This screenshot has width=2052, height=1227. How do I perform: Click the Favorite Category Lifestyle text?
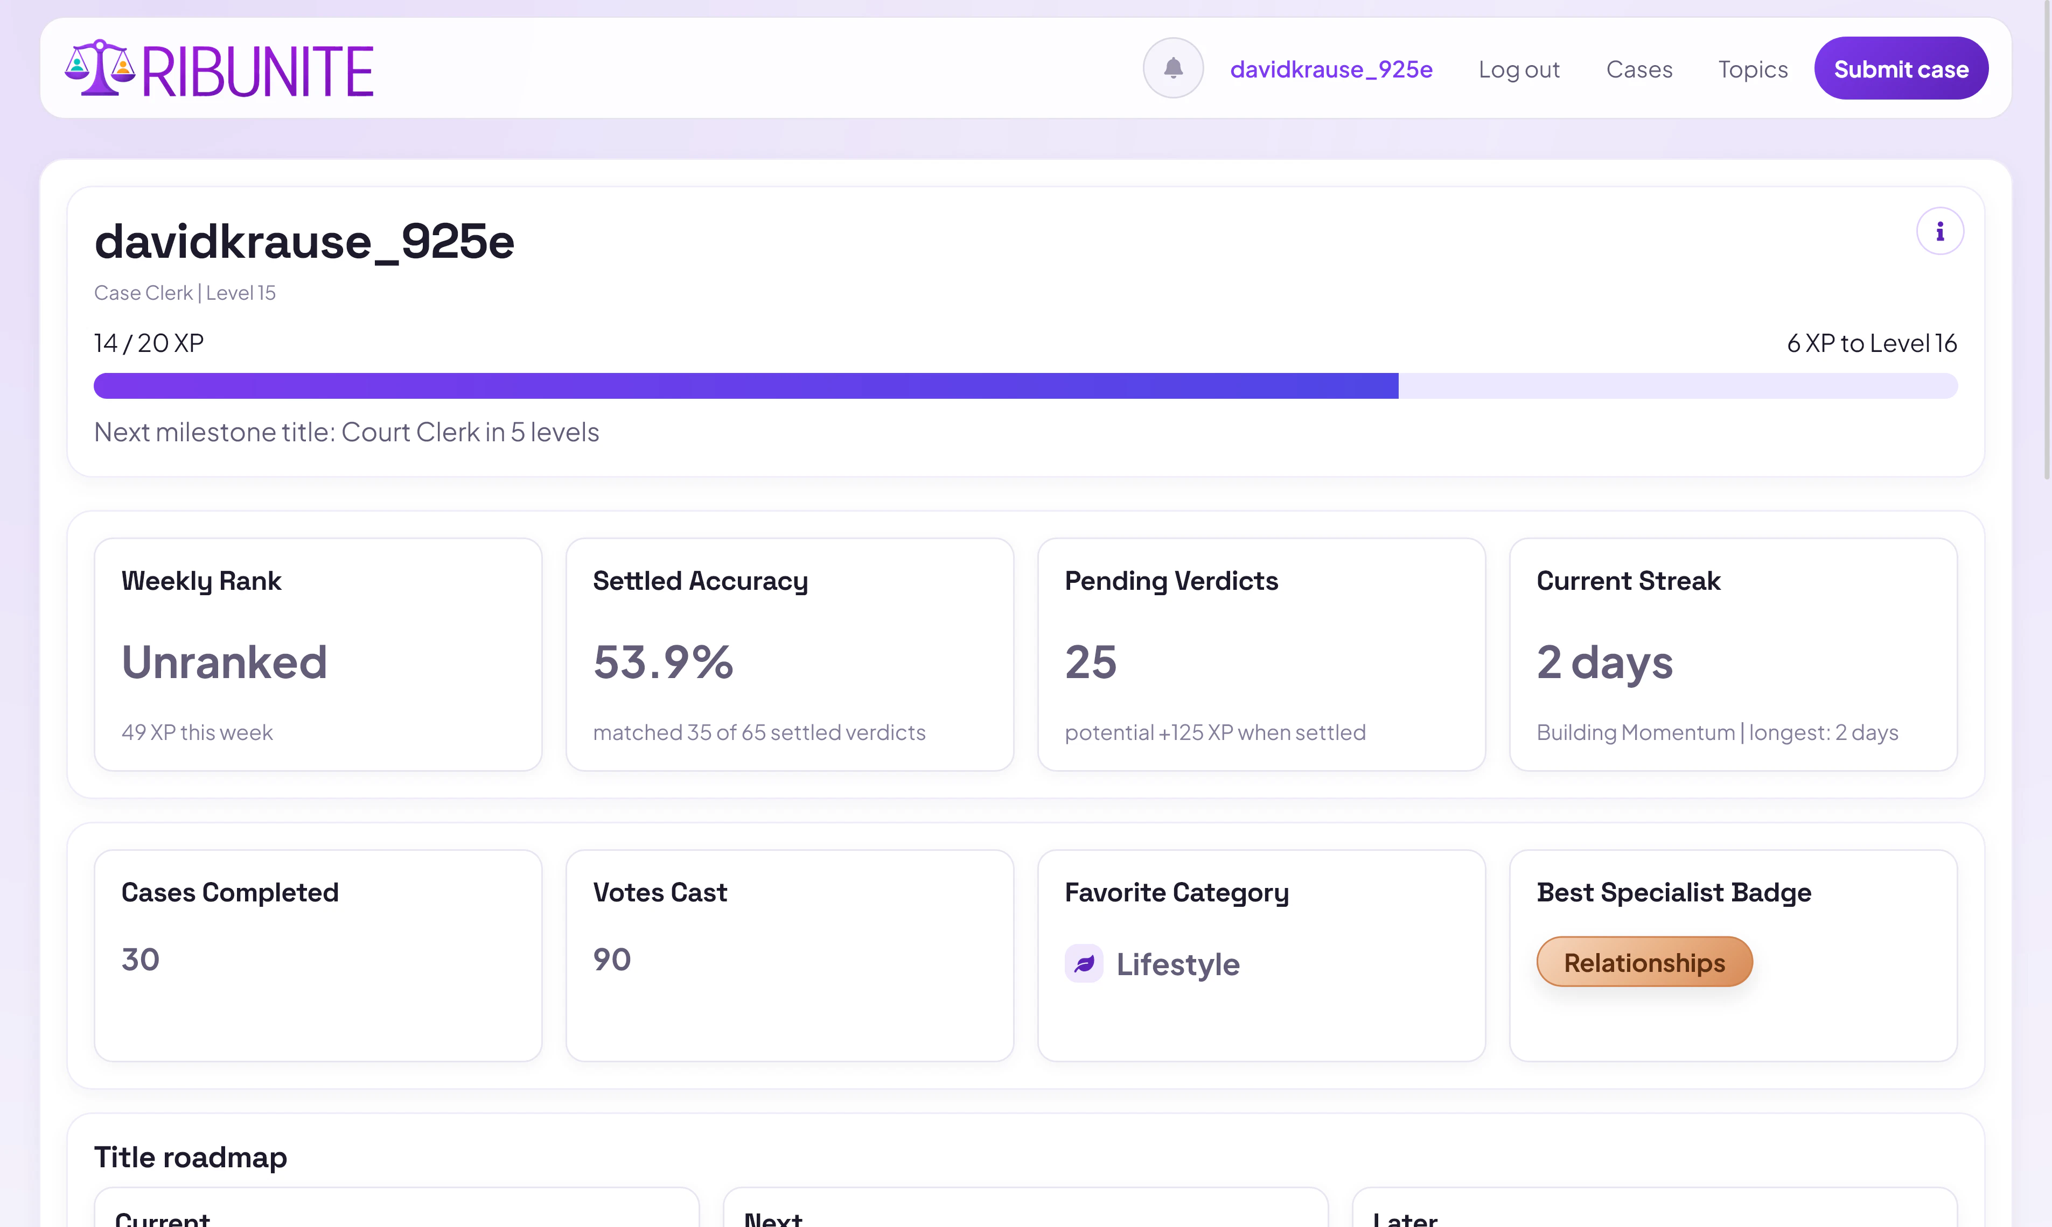[1177, 964]
